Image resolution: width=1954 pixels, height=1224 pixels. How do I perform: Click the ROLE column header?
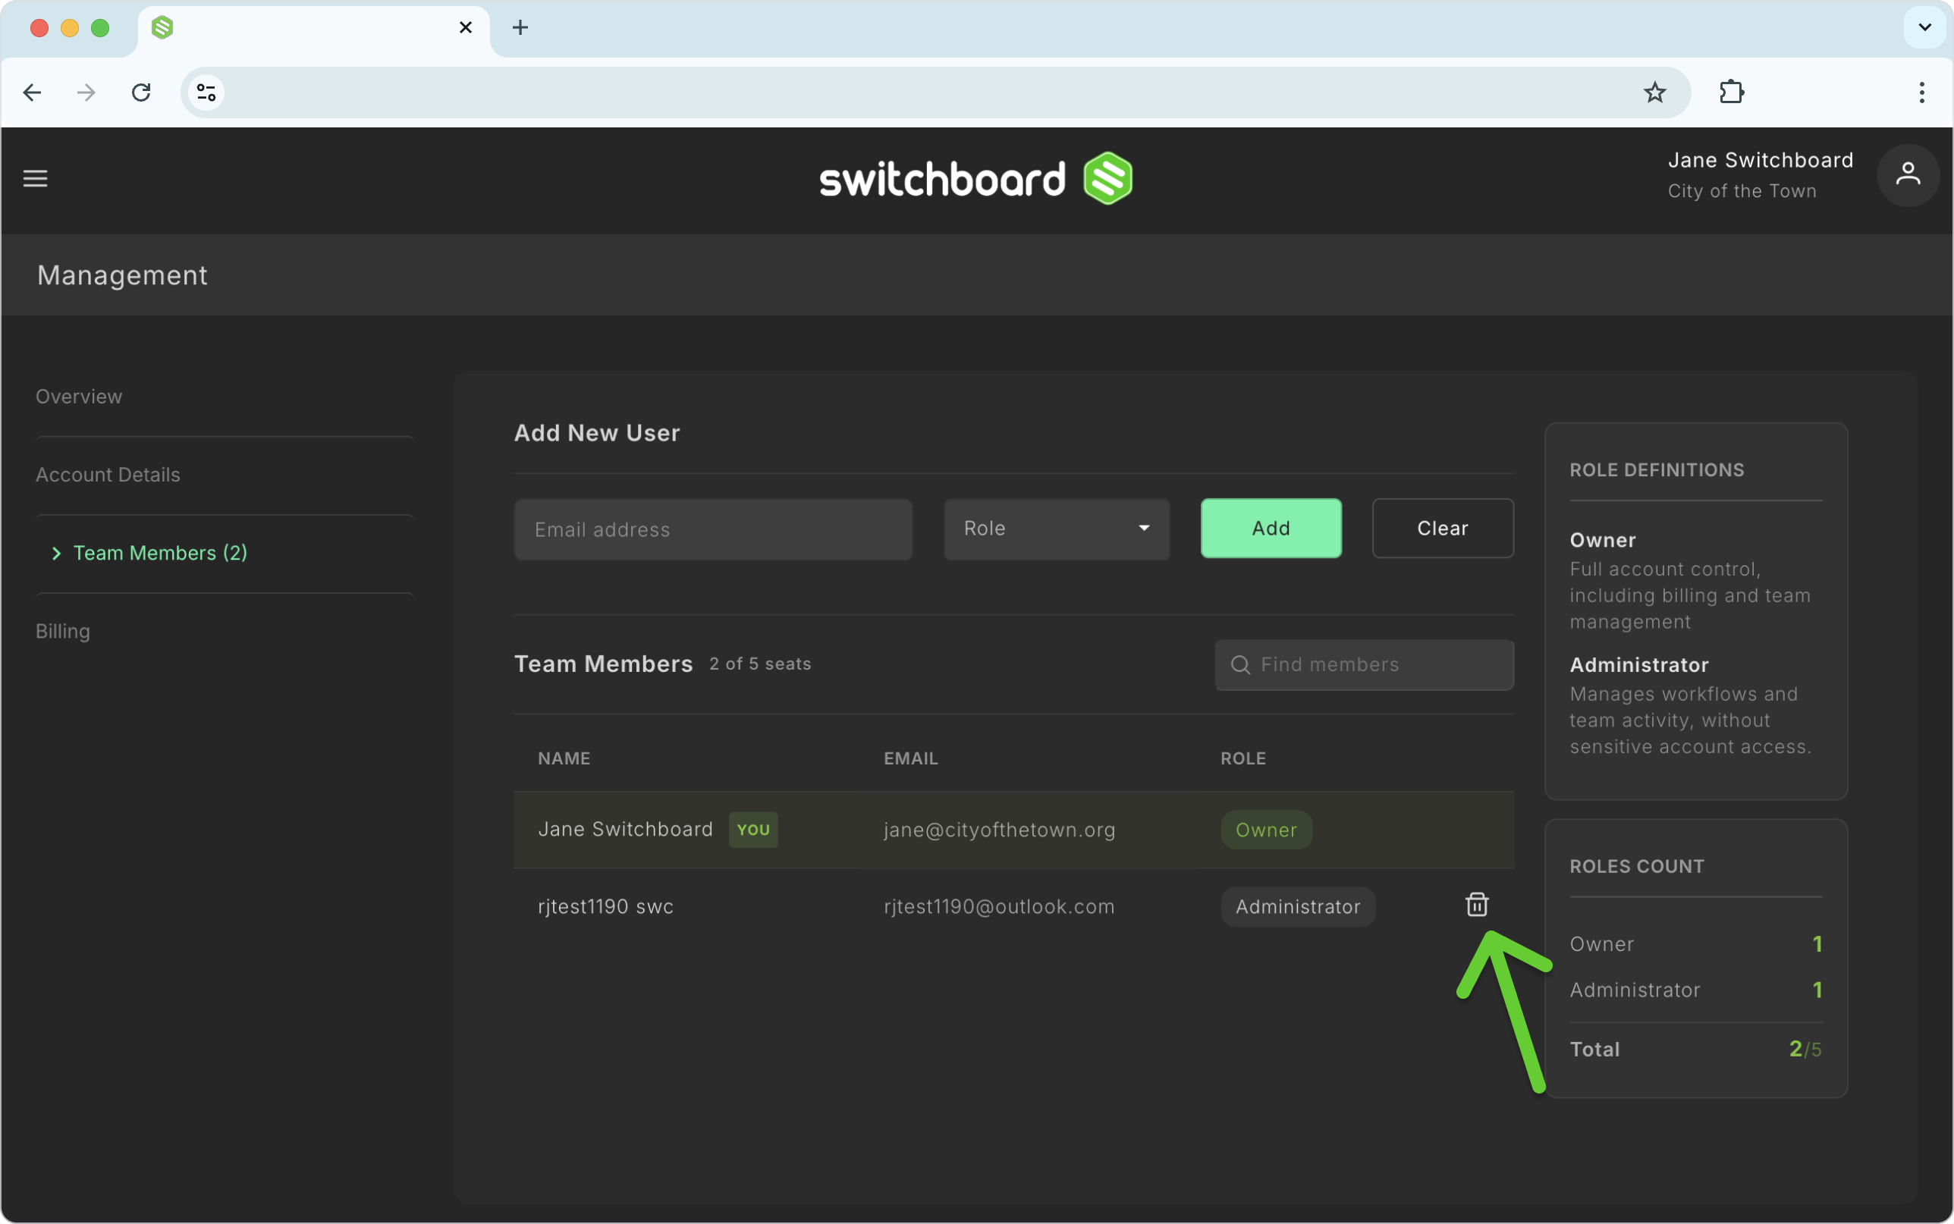[1242, 758]
